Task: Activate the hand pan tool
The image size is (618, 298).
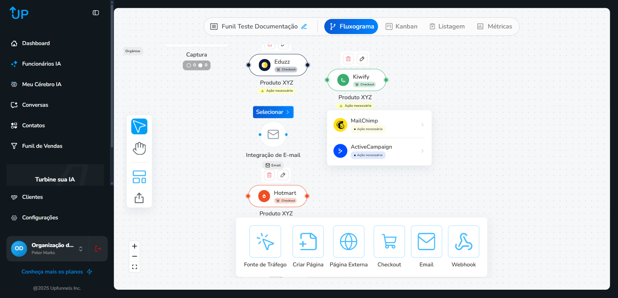Action: (x=139, y=149)
